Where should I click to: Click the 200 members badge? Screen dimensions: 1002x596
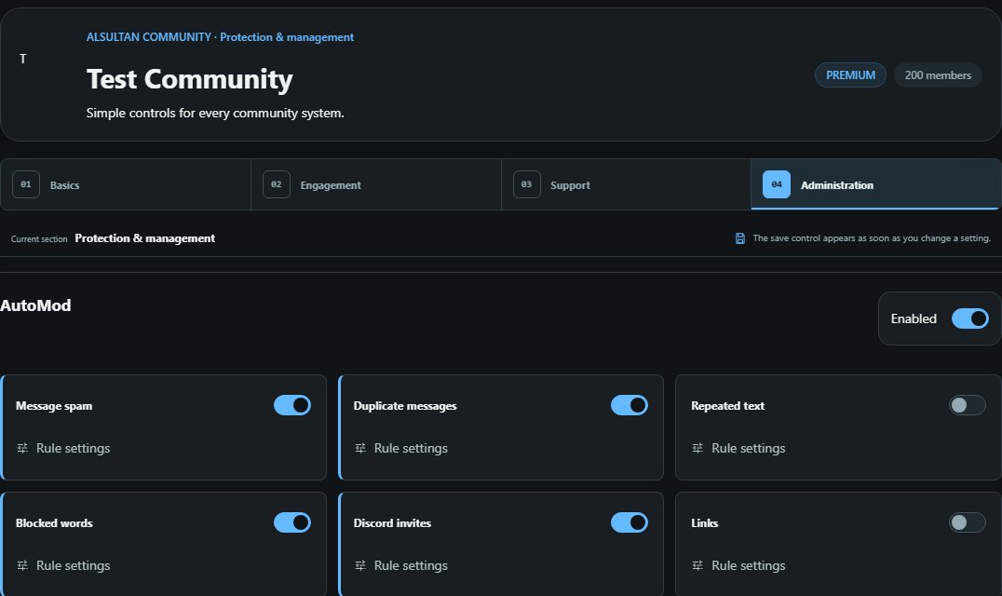point(938,74)
